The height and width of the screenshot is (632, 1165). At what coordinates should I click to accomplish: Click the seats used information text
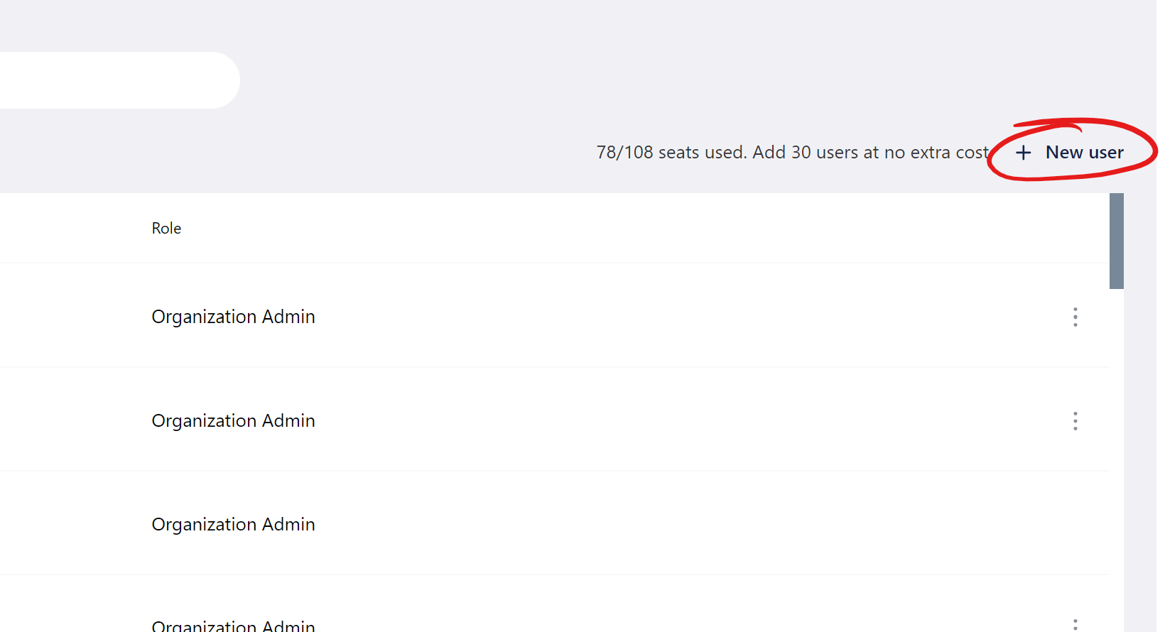[792, 153]
